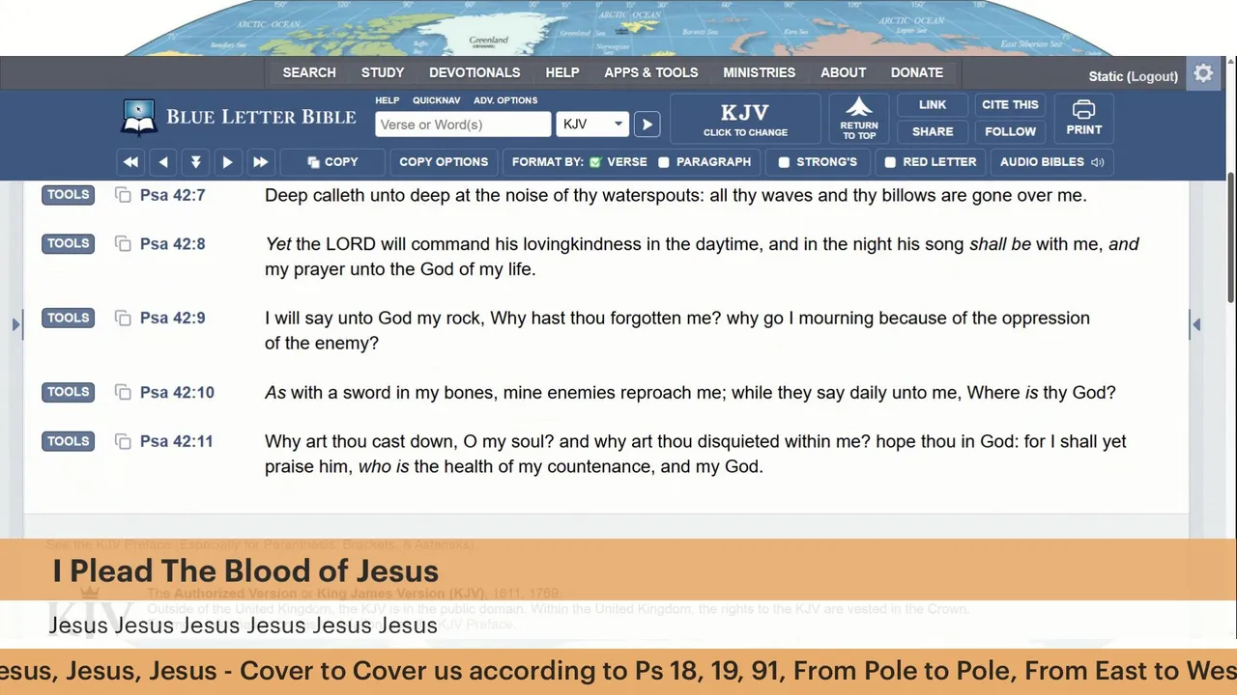This screenshot has height=695, width=1237.
Task: Click the Follow button
Action: 1010,131
